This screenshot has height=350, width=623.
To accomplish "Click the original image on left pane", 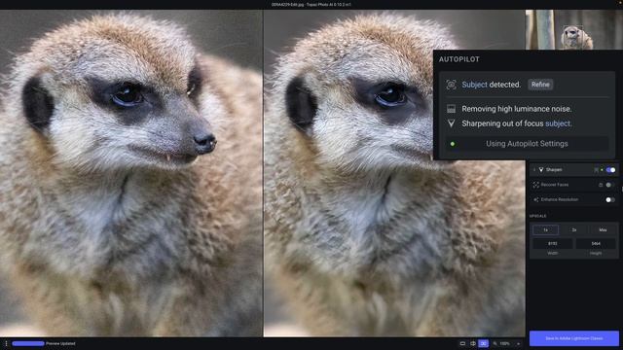I will [x=131, y=173].
